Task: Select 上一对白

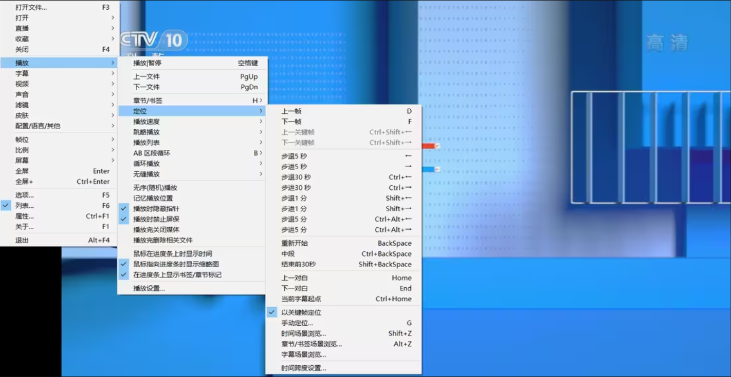Action: [343, 278]
